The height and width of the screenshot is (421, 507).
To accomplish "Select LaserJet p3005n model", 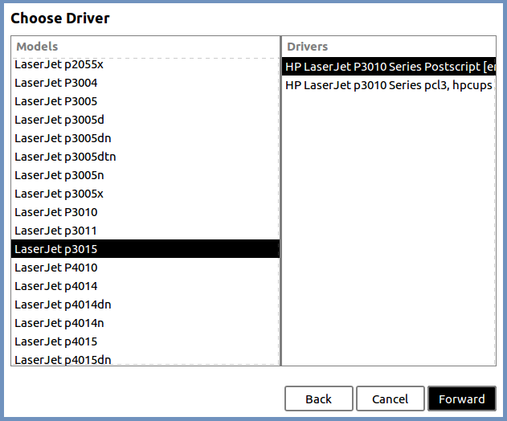I will point(145,175).
